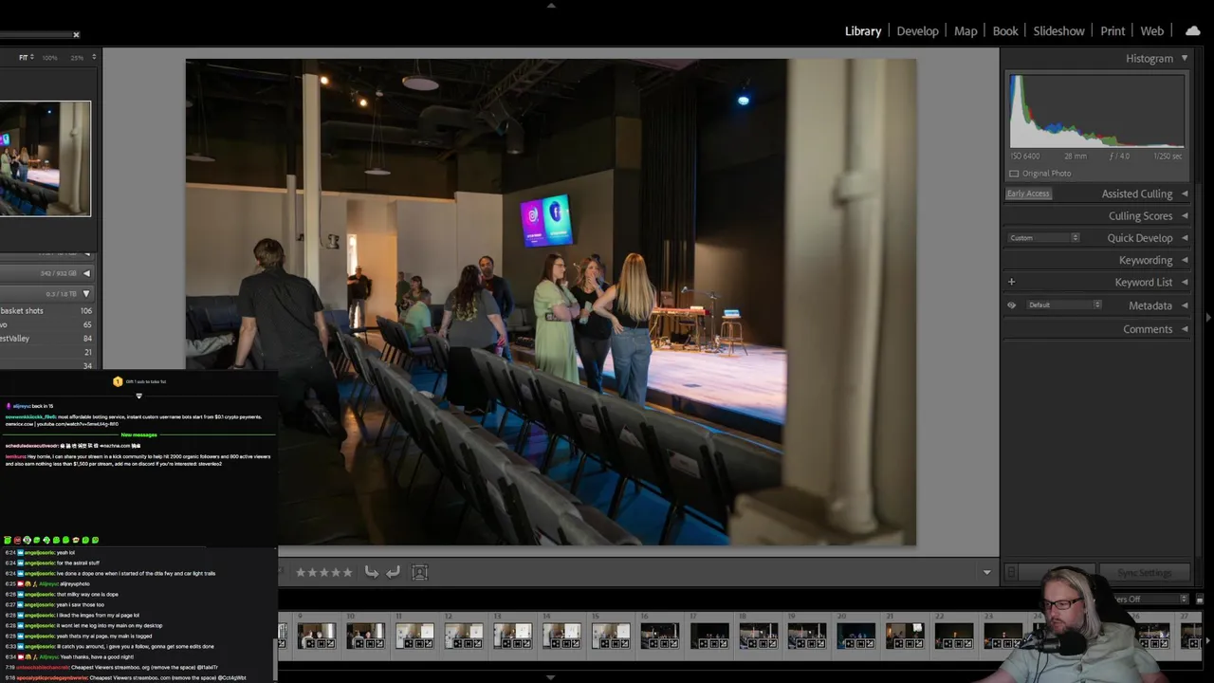Select filmstrip thumbnail number 16
This screenshot has height=683, width=1214.
659,636
